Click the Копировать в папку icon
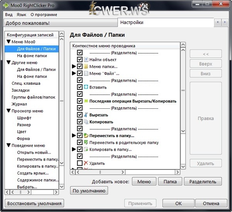Screen dimensions: 232x212 coord(86,149)
